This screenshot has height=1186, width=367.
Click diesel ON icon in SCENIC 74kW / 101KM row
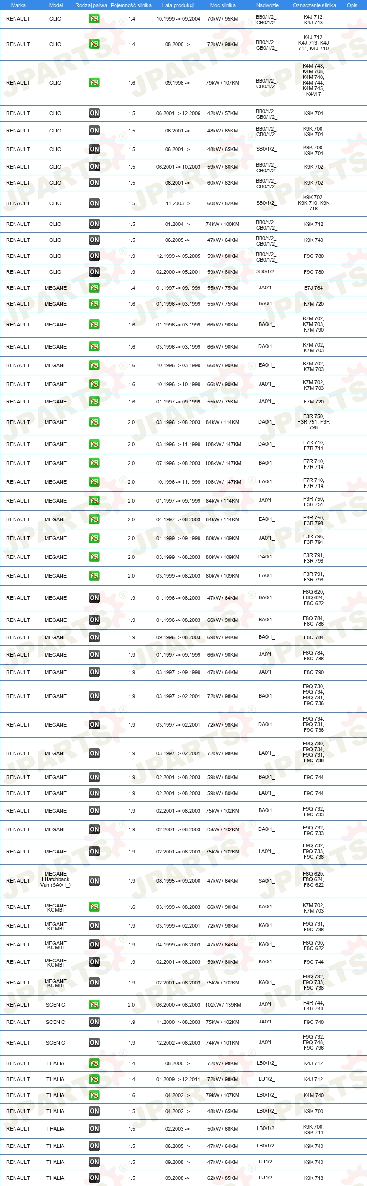coord(94,1043)
